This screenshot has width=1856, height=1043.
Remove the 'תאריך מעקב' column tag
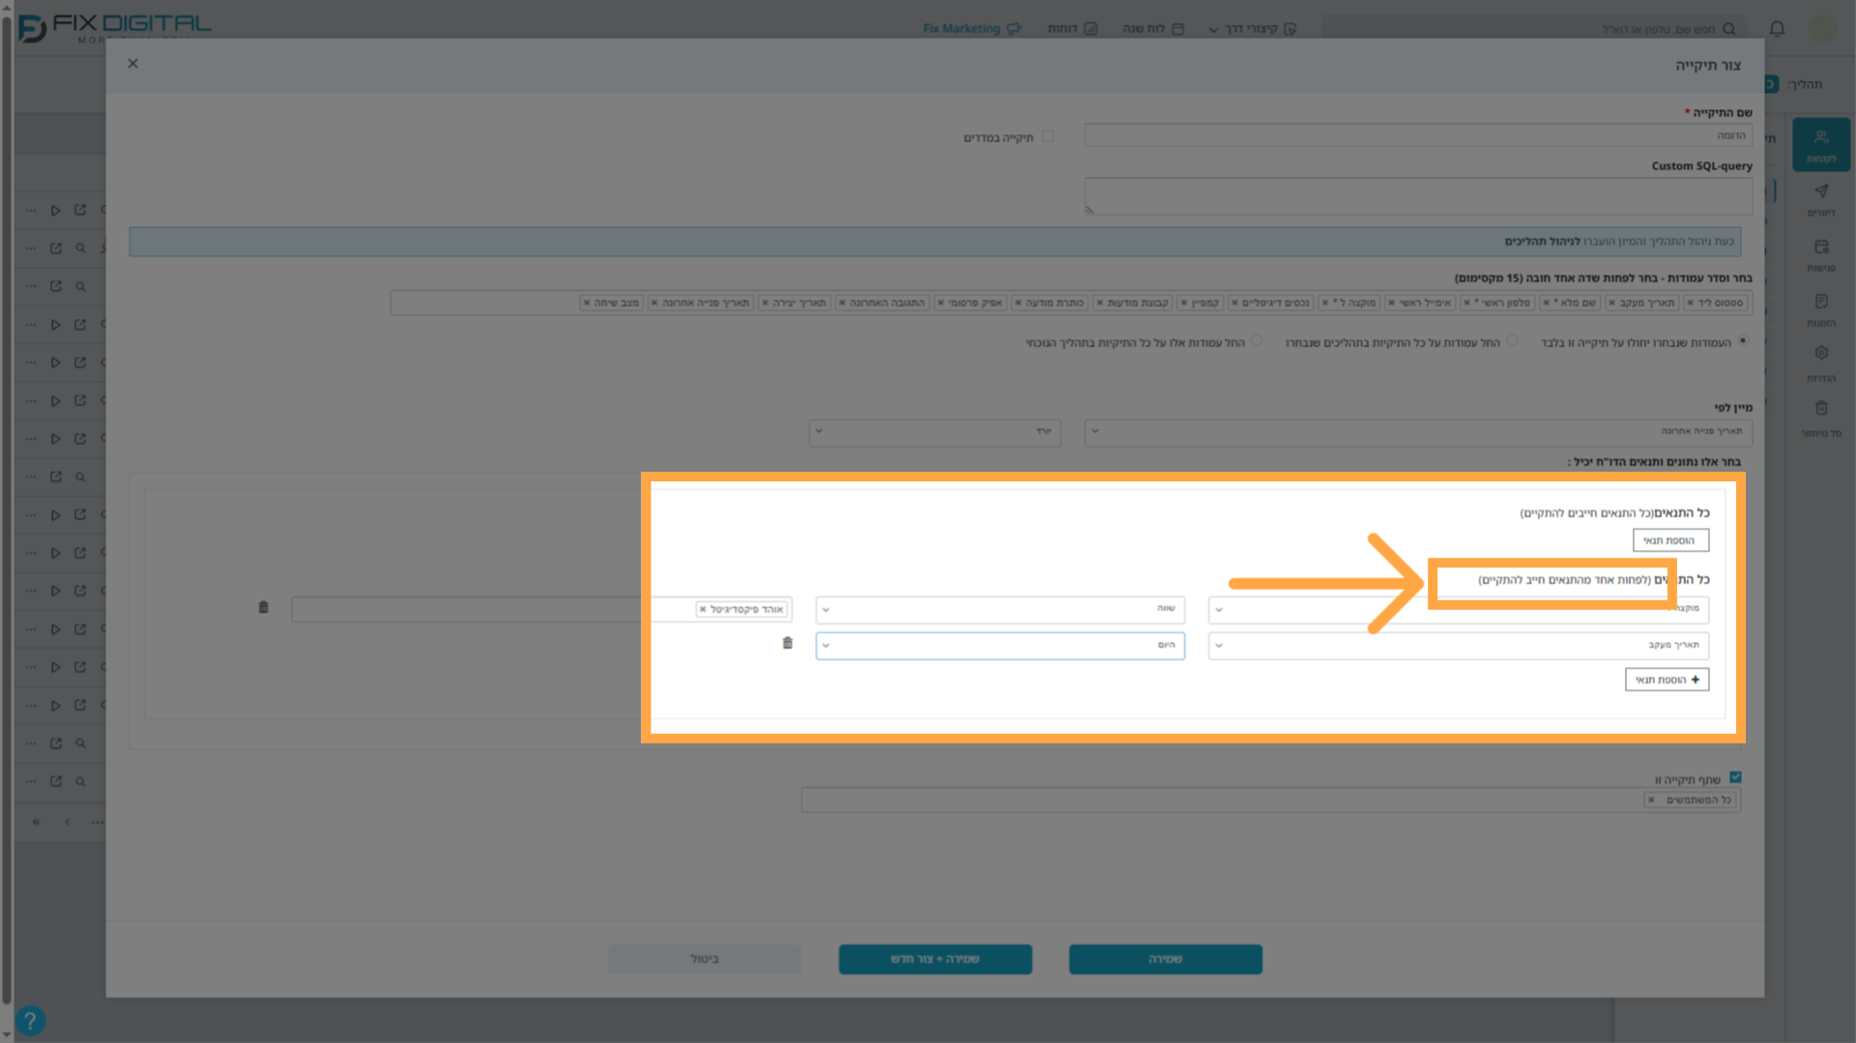click(x=1611, y=304)
